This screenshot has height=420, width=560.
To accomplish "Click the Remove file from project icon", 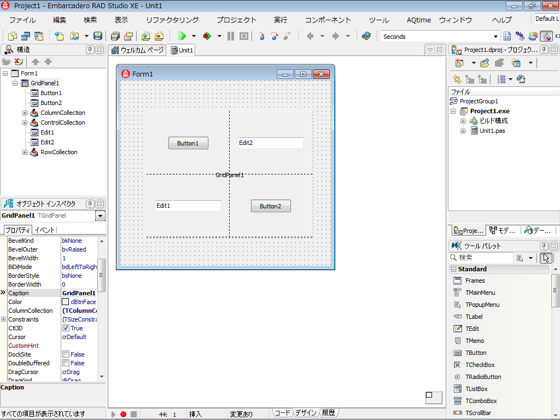I will click(x=159, y=36).
